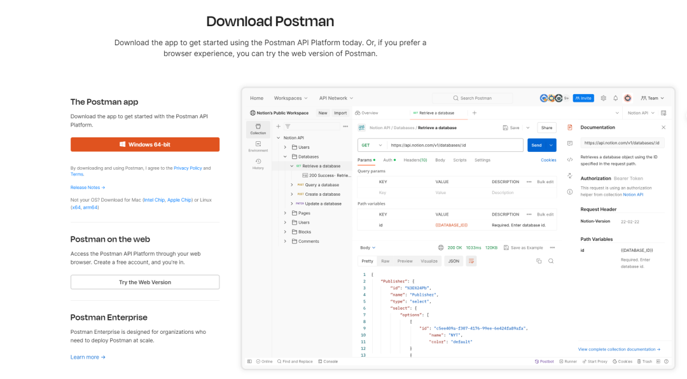Expand the Pages folder
The image size is (687, 379).
[x=285, y=213]
